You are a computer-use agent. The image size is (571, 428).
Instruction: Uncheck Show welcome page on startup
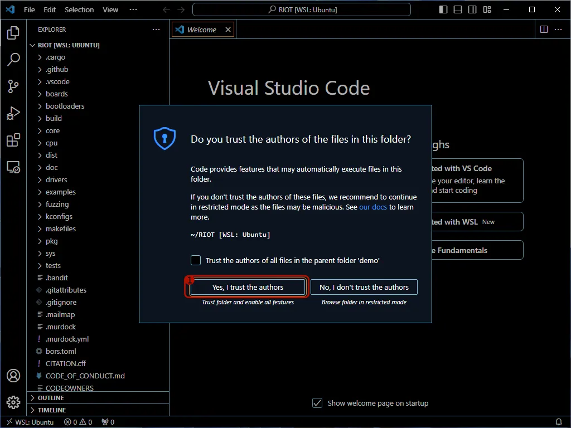pyautogui.click(x=317, y=403)
